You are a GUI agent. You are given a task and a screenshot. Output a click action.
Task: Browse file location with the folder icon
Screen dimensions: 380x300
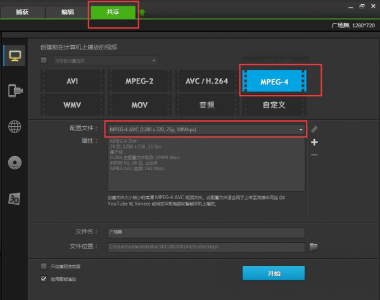point(313,247)
